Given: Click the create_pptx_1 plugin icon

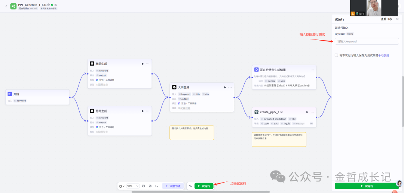Looking at the screenshot, I should coord(256,112).
